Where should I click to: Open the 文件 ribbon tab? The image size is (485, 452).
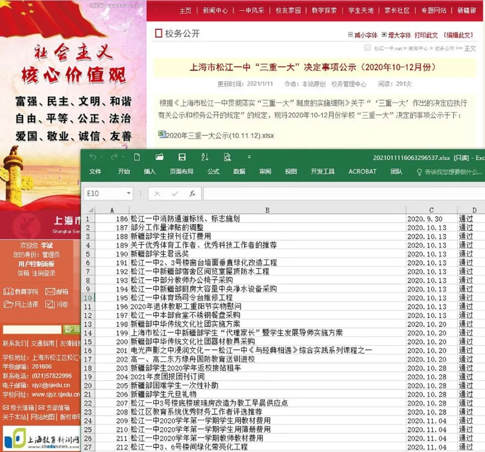pos(95,171)
